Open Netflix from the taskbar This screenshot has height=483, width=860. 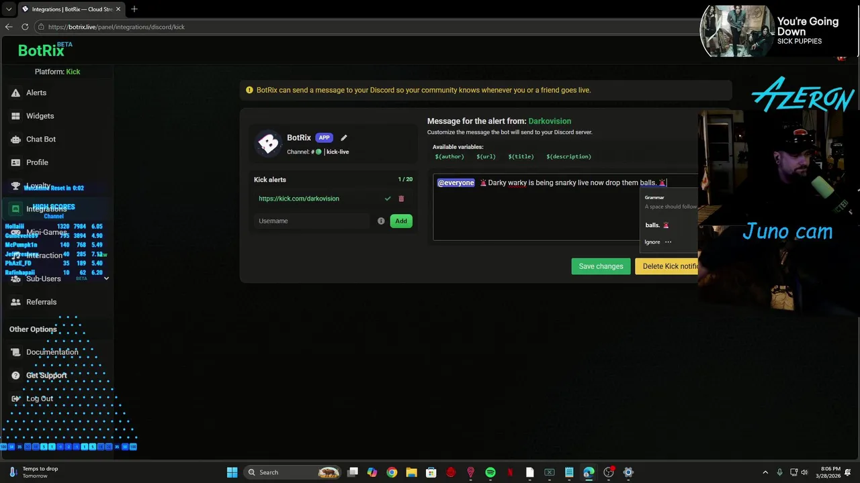click(510, 472)
